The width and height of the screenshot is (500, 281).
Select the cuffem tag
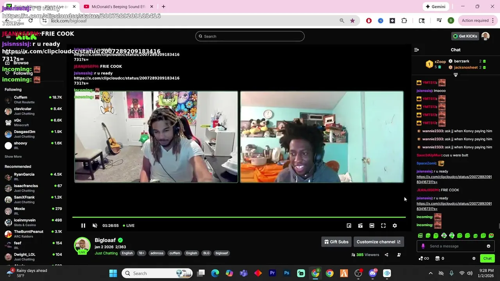[175, 253]
